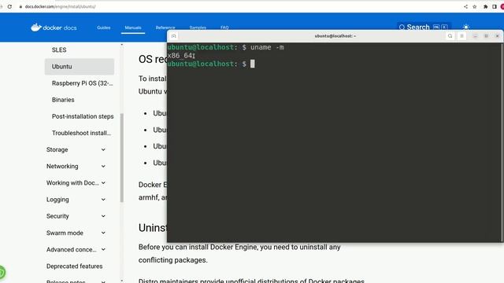Screen dimensions: 504x283
Task: Expand the Swarm mode chevron
Action: (103, 233)
